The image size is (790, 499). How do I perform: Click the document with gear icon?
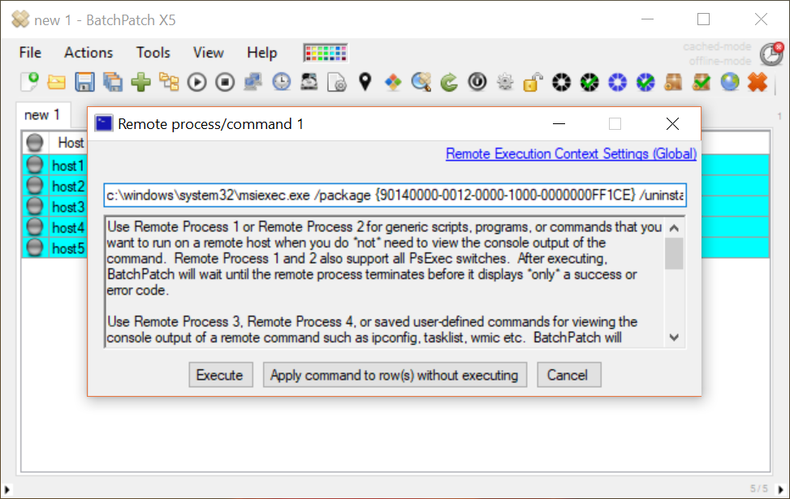pos(337,82)
